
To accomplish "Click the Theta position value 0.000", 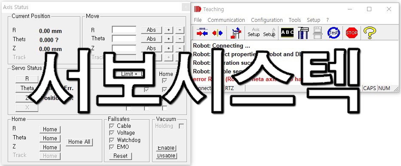I will point(49,40).
